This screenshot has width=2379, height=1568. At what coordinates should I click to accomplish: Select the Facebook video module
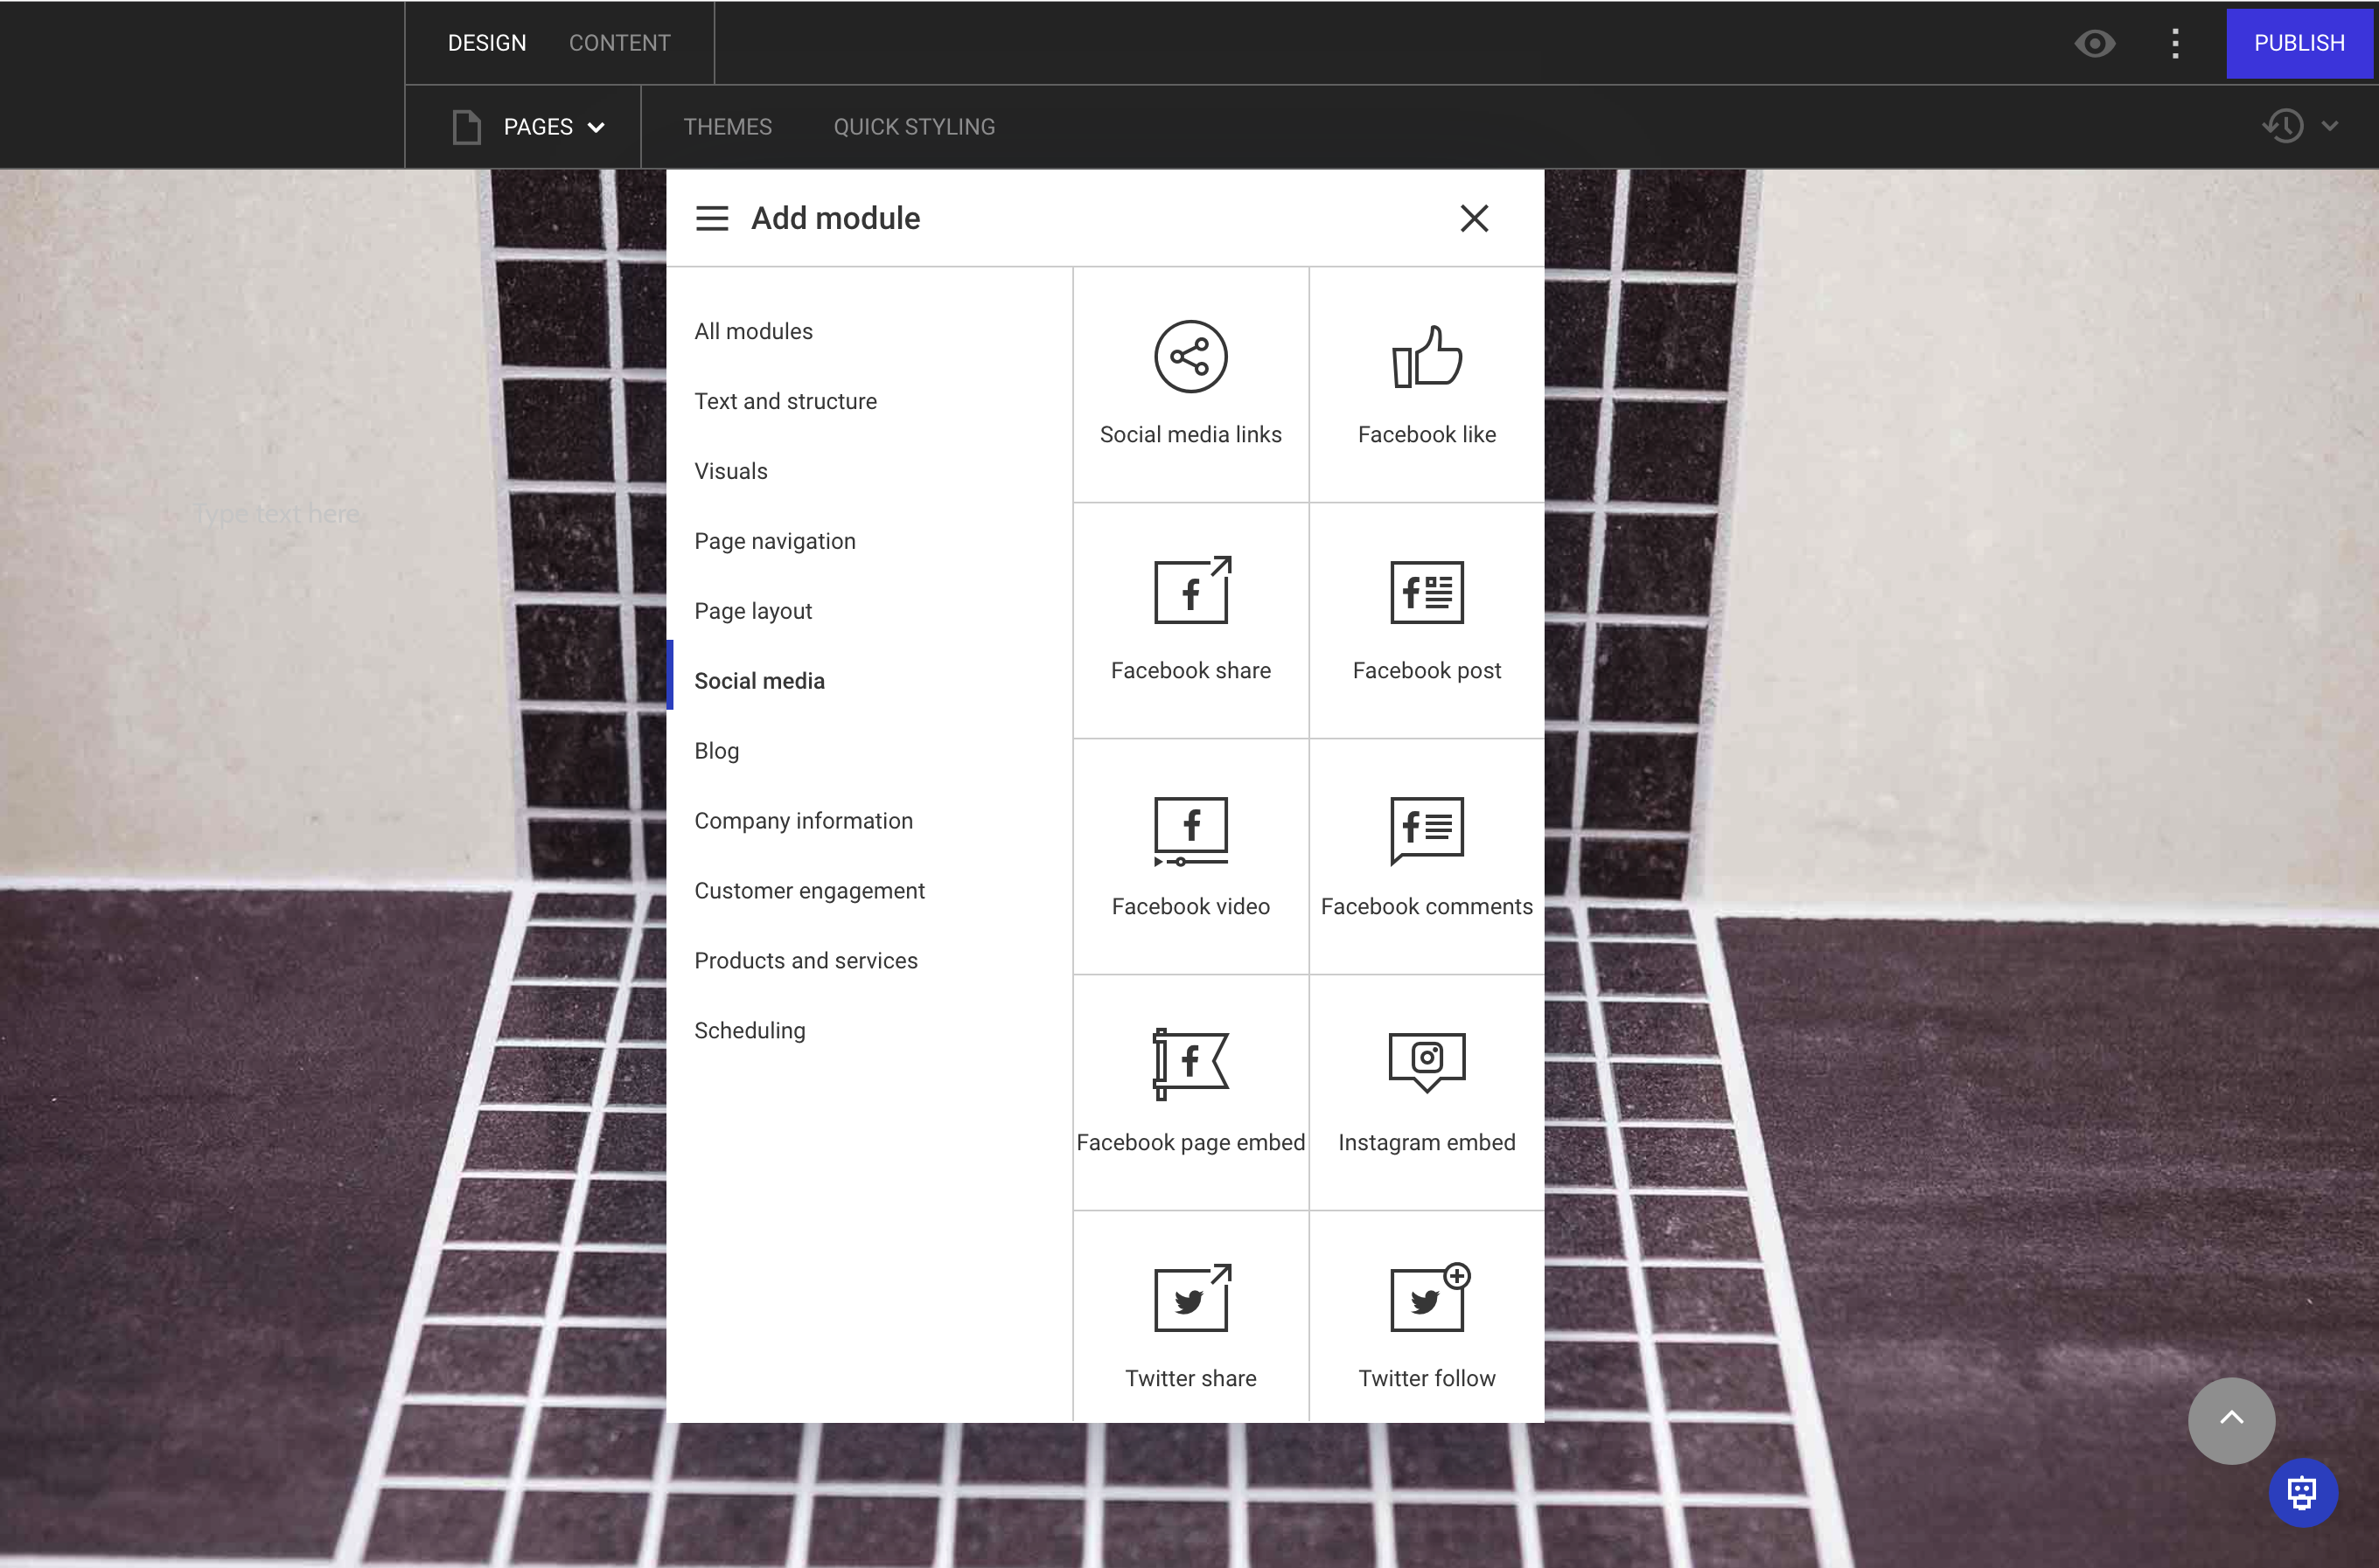(x=1190, y=856)
